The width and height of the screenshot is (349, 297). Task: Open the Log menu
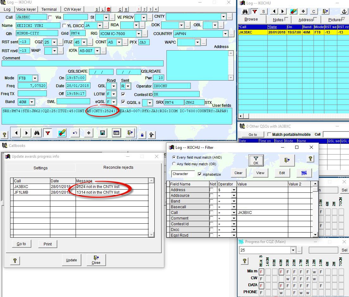7,9
